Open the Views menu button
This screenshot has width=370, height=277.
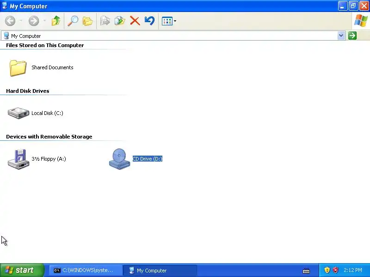[x=169, y=21]
